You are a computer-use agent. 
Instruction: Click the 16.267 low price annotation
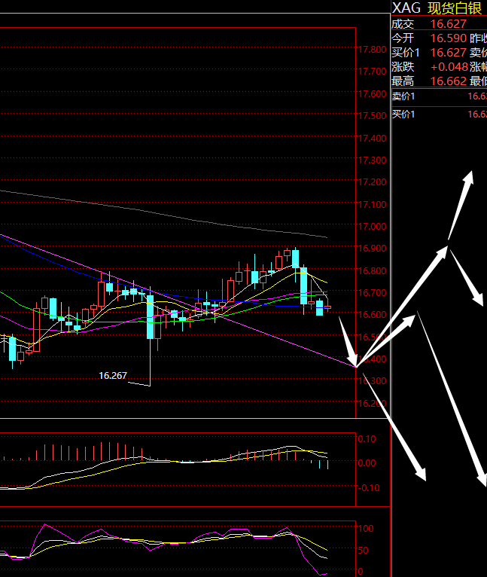coord(113,376)
